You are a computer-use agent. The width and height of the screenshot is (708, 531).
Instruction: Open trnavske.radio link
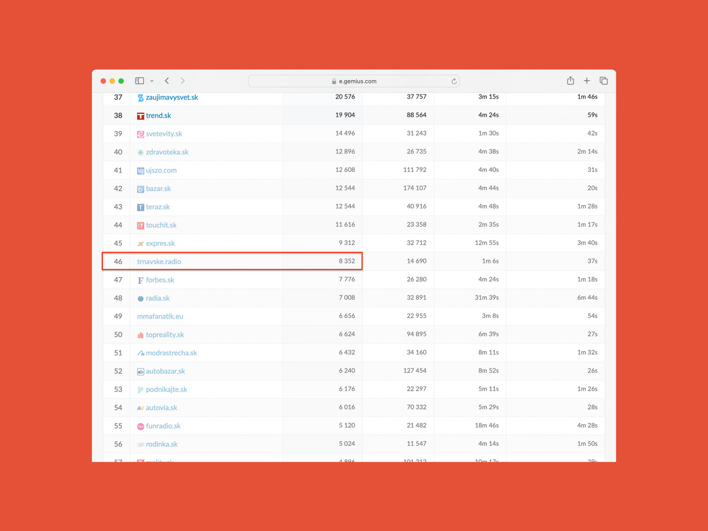159,262
